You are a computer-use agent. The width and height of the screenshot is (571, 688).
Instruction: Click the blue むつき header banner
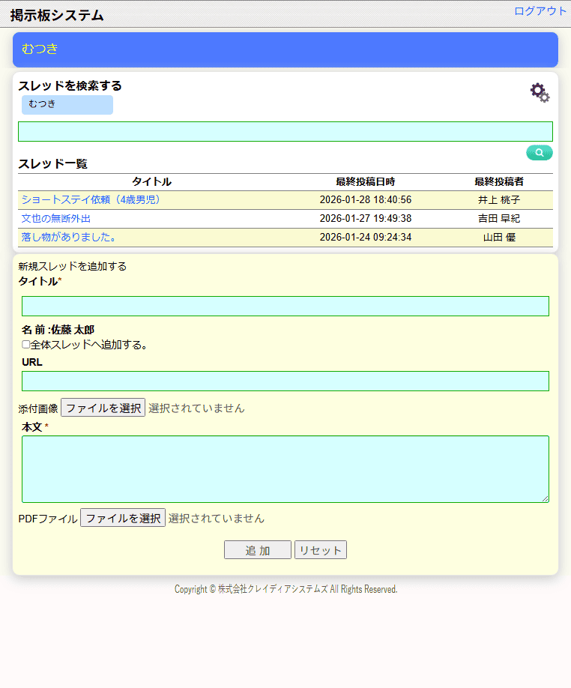(285, 49)
